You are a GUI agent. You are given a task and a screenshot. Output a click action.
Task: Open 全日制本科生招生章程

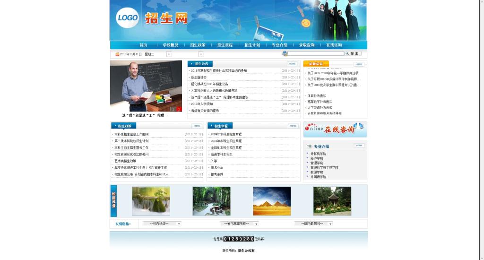[x=226, y=148]
